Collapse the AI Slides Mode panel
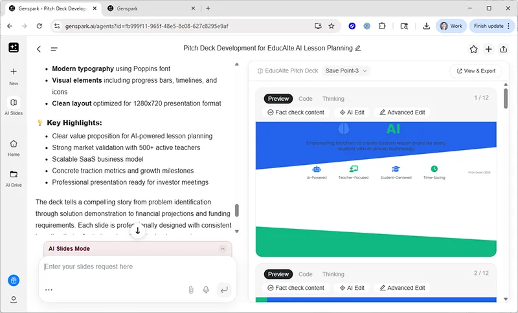The image size is (518, 313). tap(223, 248)
